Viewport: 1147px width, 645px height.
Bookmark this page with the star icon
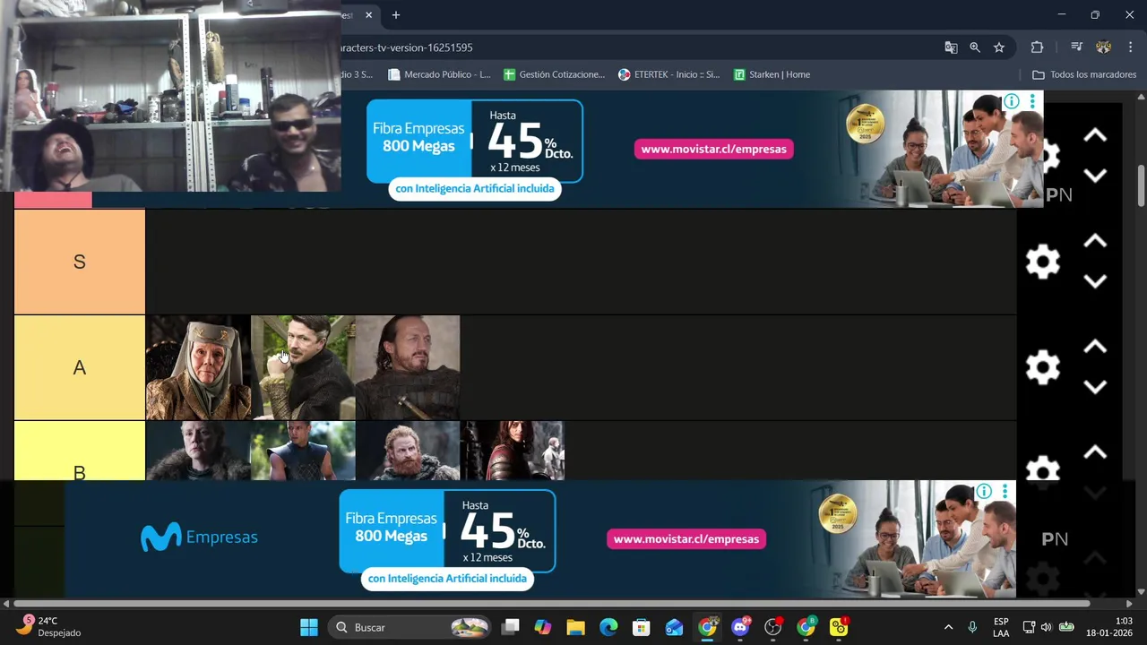tap(999, 47)
